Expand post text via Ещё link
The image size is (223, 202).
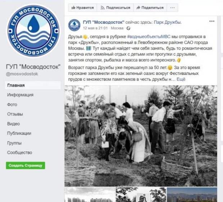coord(181,79)
